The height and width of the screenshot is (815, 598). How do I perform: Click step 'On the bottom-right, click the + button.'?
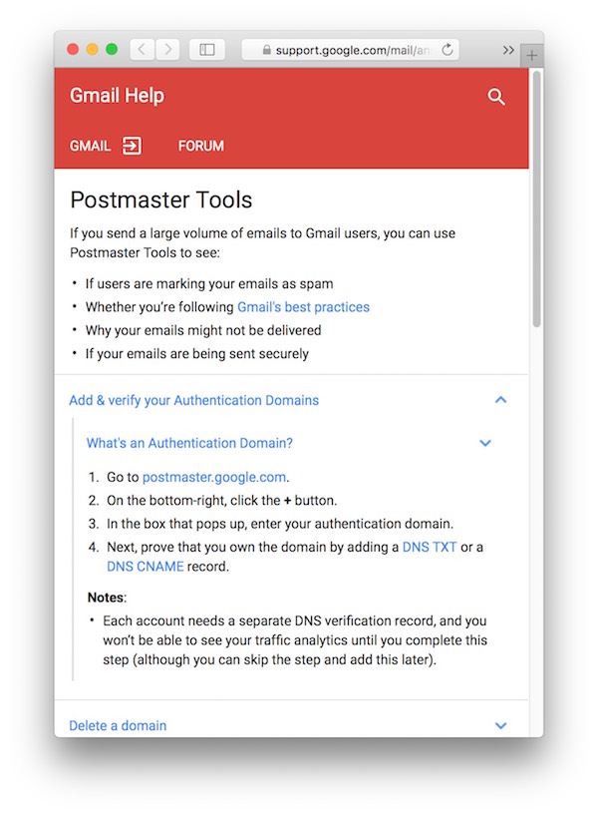[221, 501]
